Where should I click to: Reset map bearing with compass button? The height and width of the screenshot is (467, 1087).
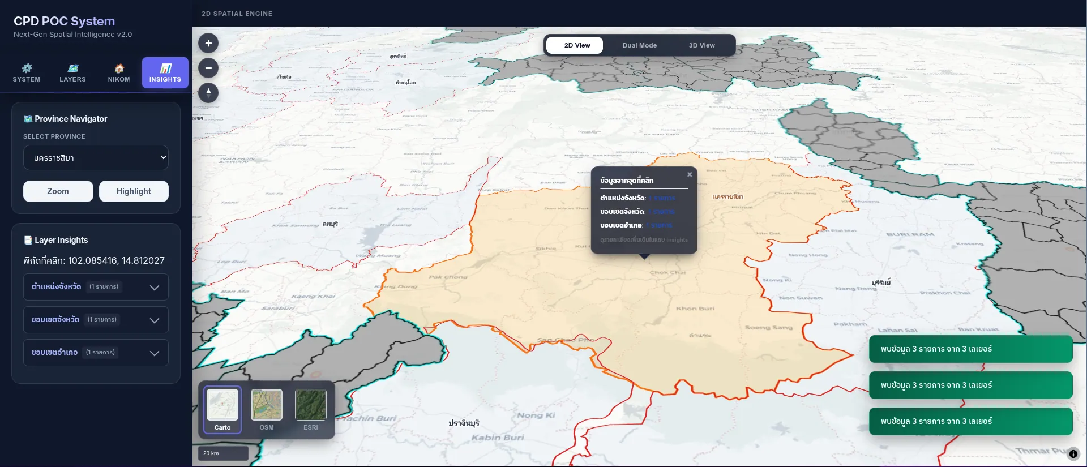point(208,93)
